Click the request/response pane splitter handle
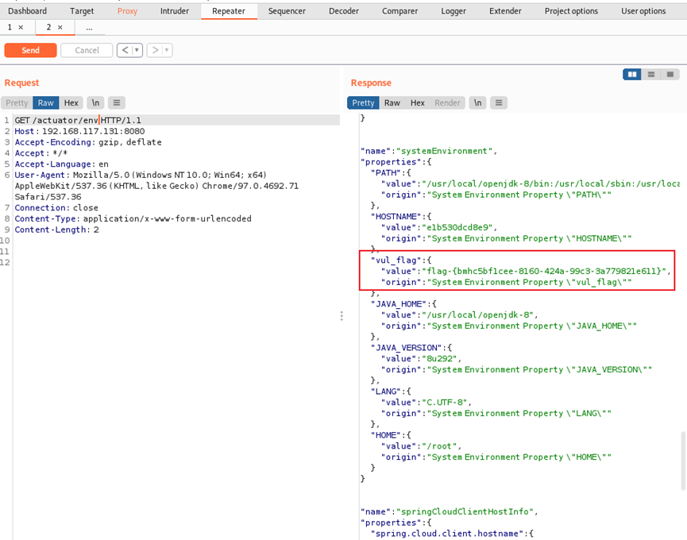 click(x=342, y=316)
